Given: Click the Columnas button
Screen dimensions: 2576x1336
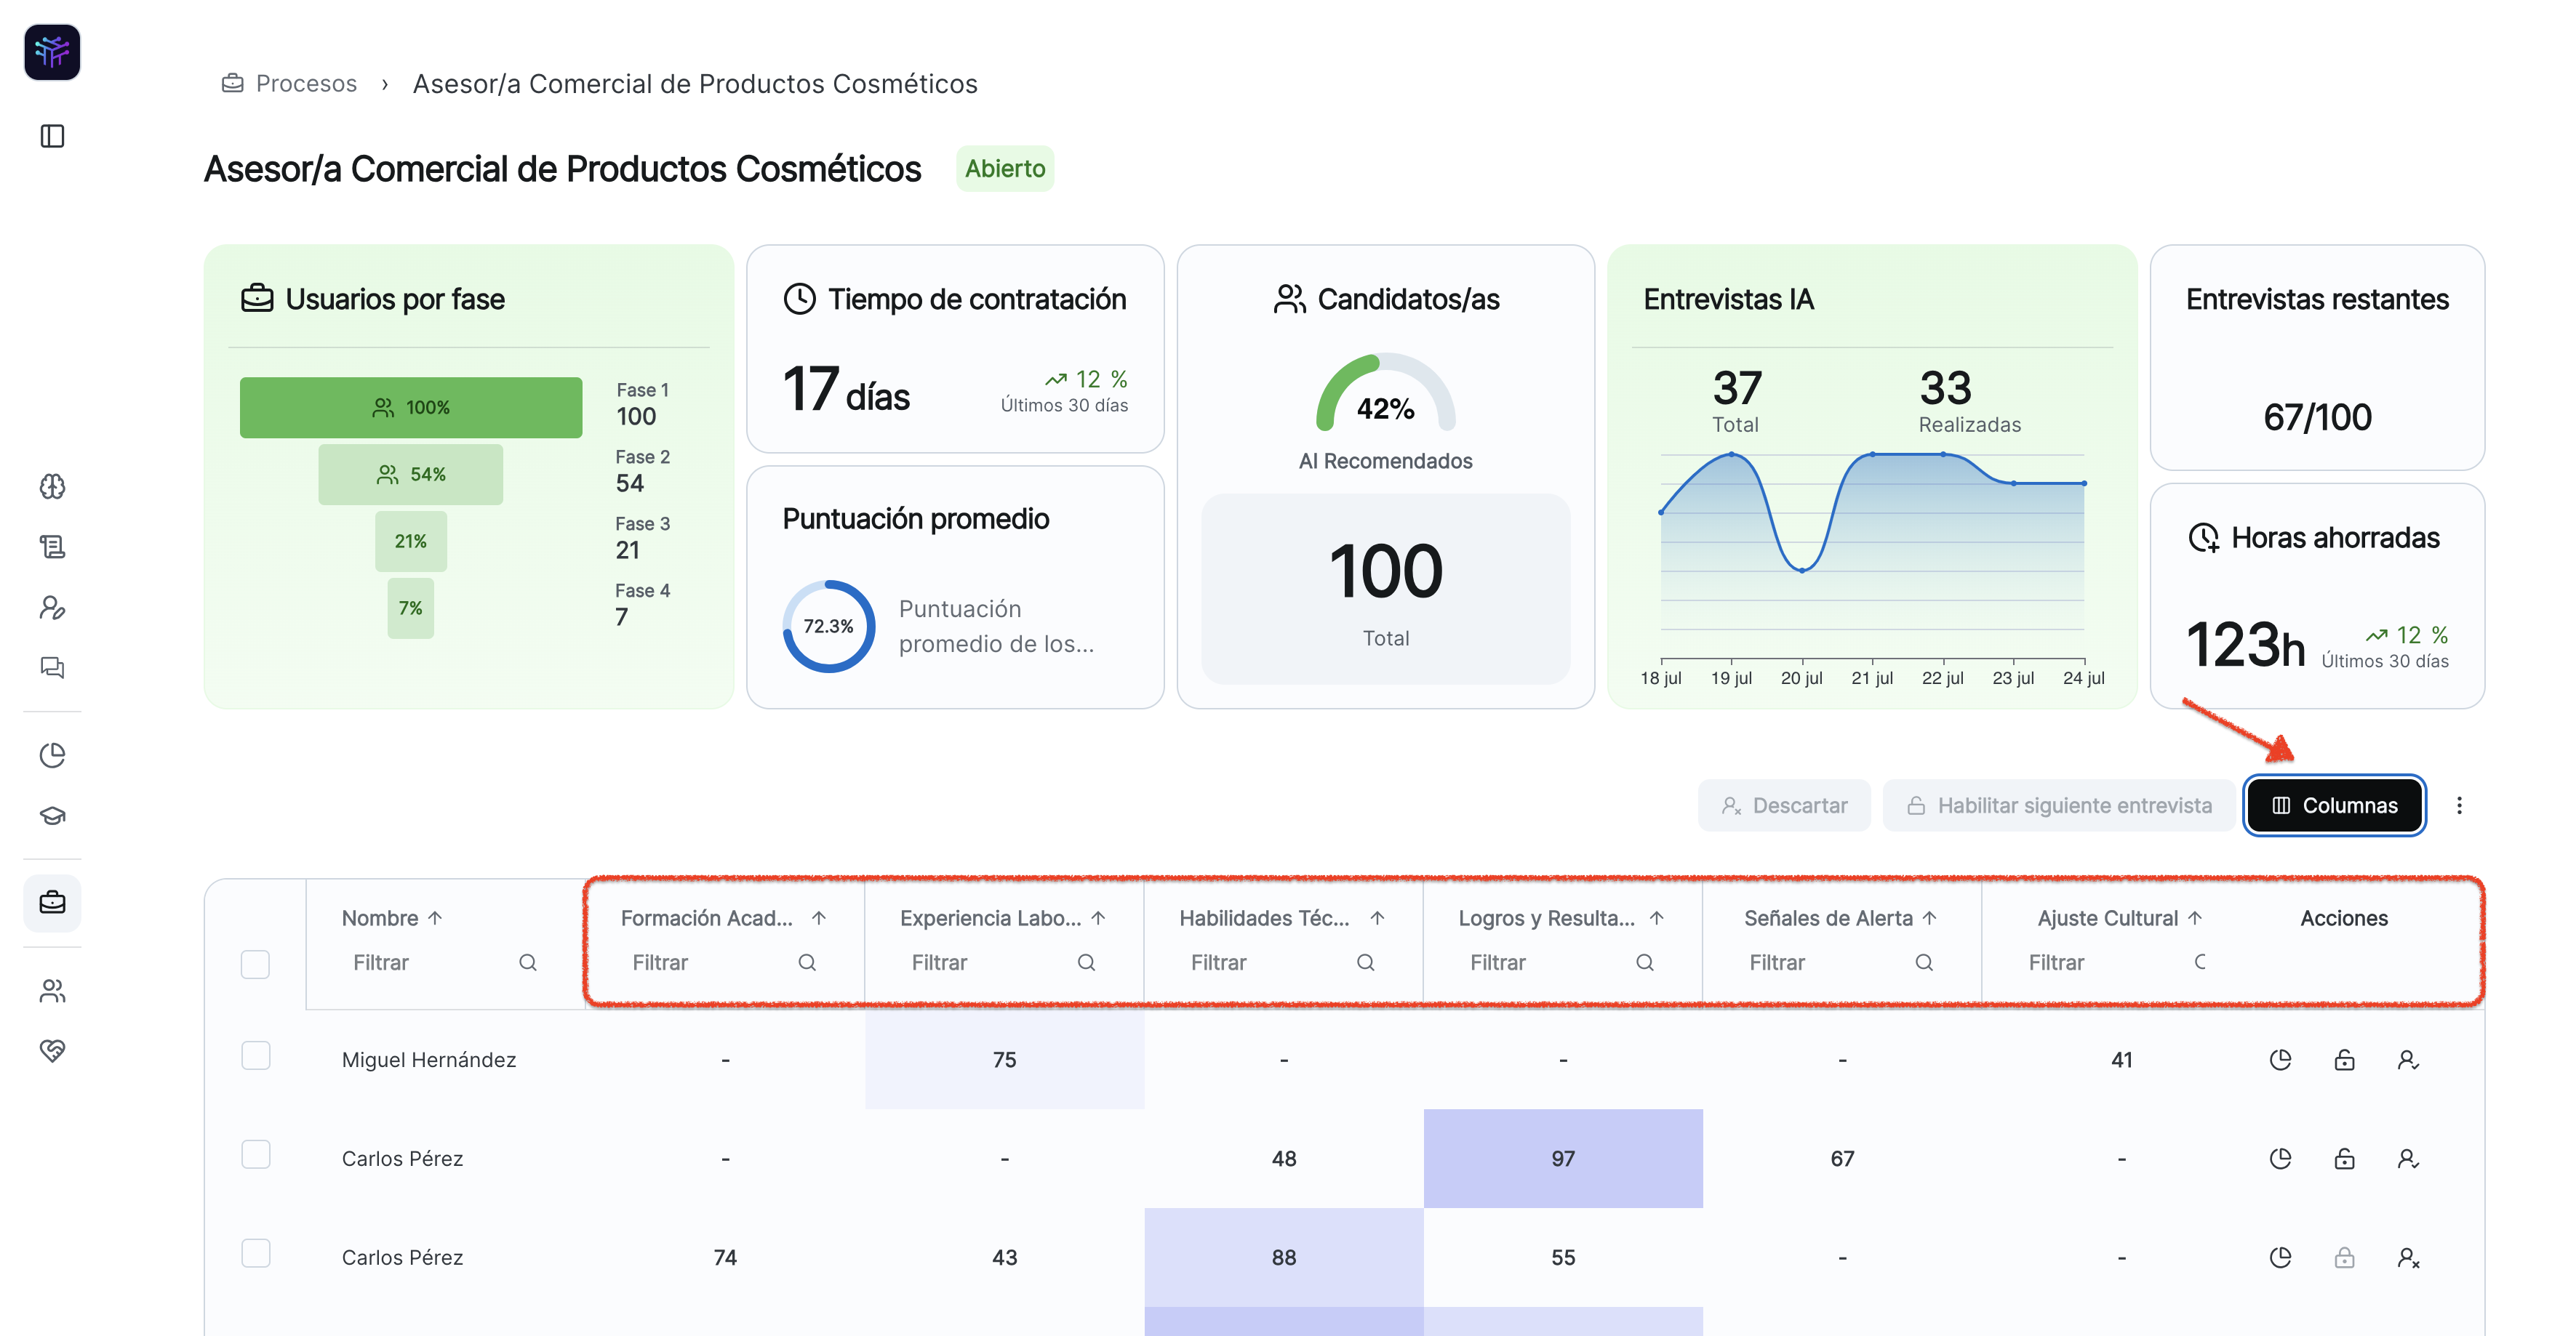Looking at the screenshot, I should [2334, 805].
